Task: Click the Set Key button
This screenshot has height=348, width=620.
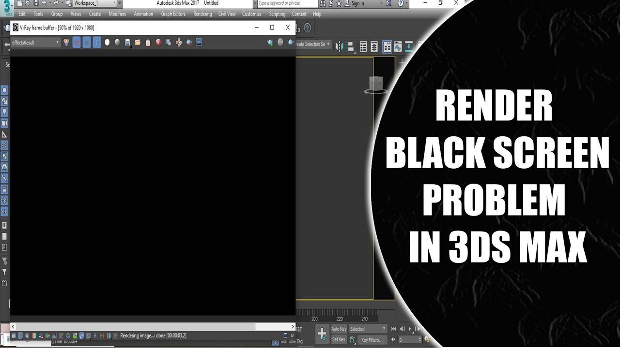Action: coord(339,340)
